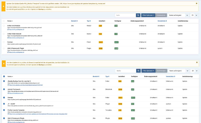The height and width of the screenshot is (123, 201).
Task: Open the lower 'Name aufsteigend' sort dropdown
Action: point(179,71)
